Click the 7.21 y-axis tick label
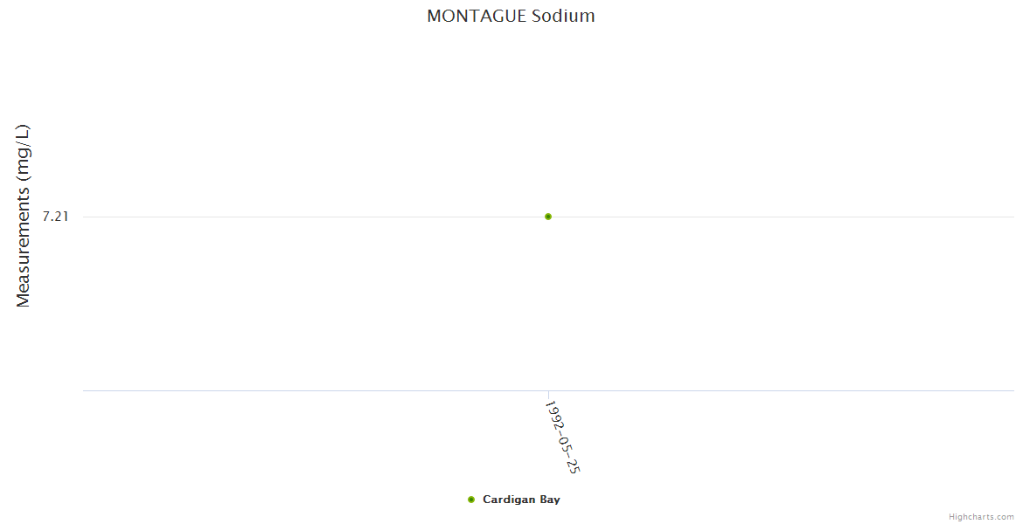Image resolution: width=1023 pixels, height=524 pixels. [55, 217]
